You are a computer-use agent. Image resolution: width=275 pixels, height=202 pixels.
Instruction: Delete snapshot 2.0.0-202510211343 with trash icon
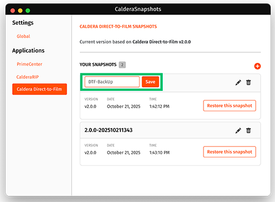[x=249, y=130]
